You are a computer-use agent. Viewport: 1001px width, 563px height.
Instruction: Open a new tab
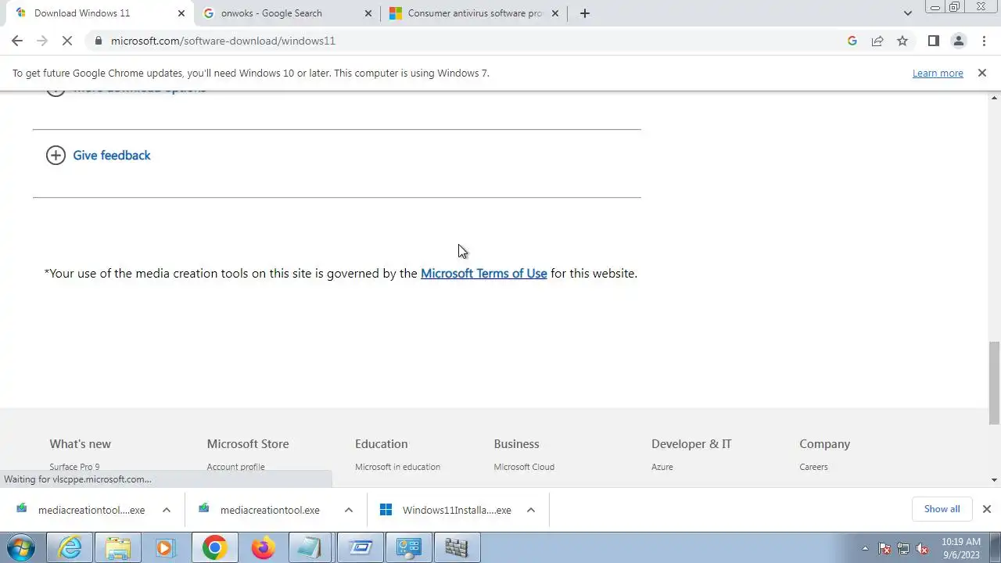584,13
